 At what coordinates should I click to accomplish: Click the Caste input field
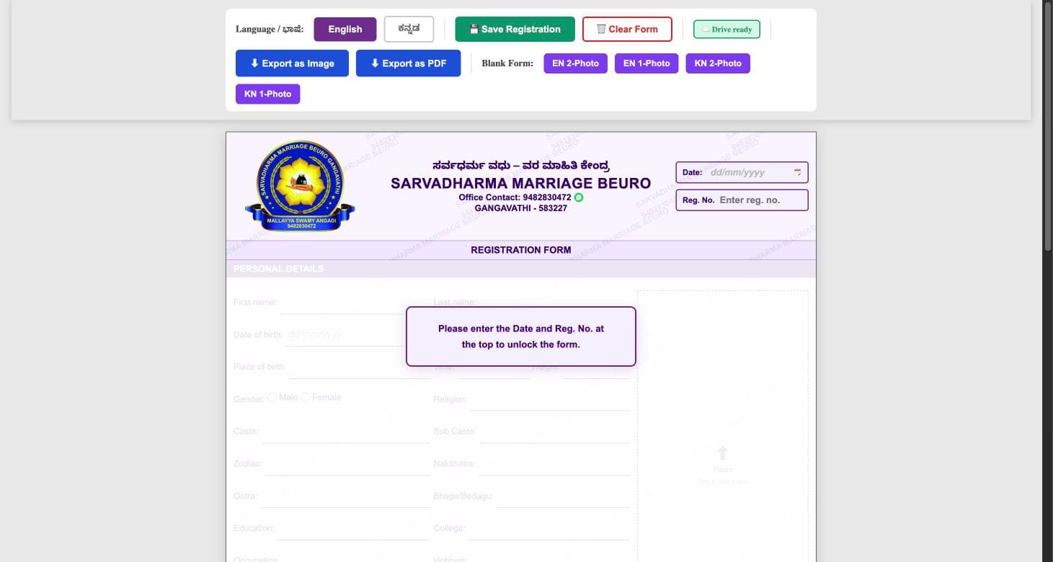(345, 433)
